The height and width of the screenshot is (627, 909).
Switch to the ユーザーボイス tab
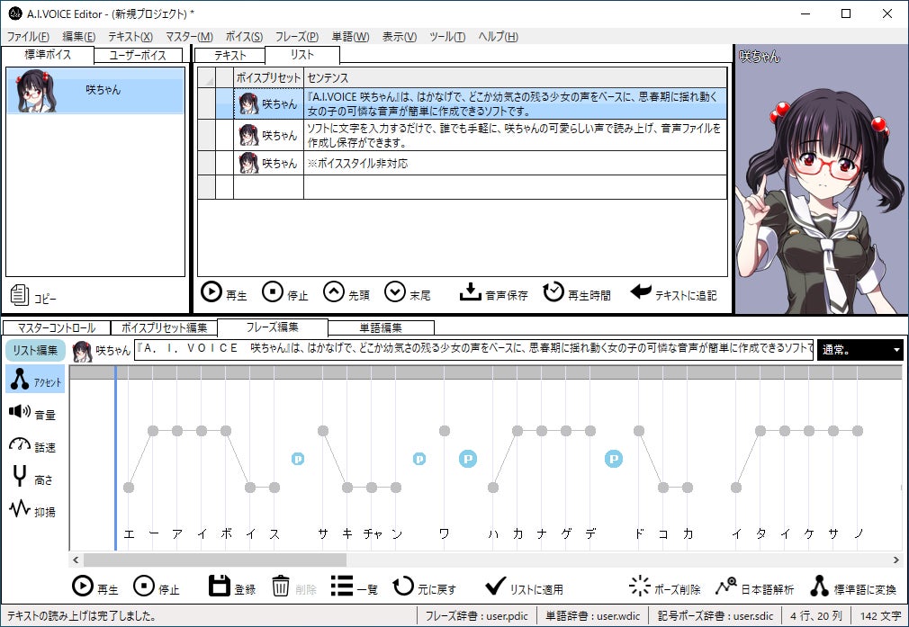coord(138,55)
